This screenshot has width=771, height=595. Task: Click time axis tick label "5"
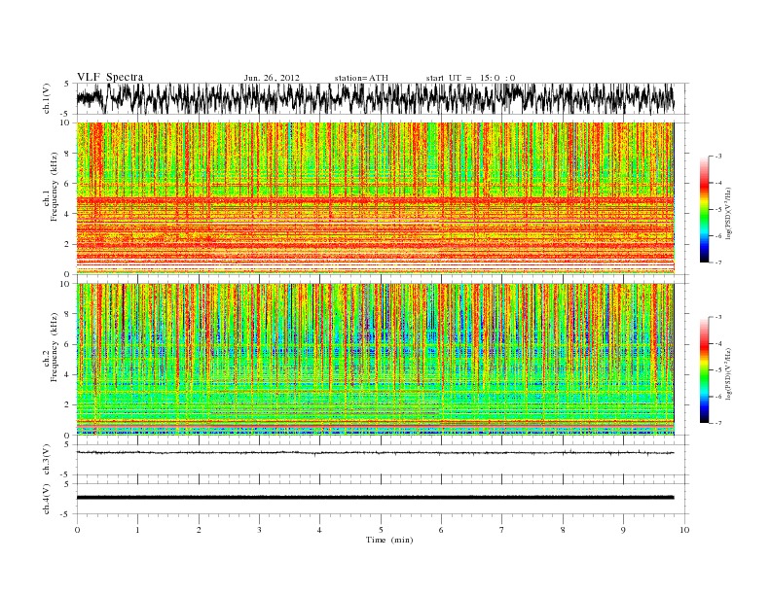coord(381,530)
